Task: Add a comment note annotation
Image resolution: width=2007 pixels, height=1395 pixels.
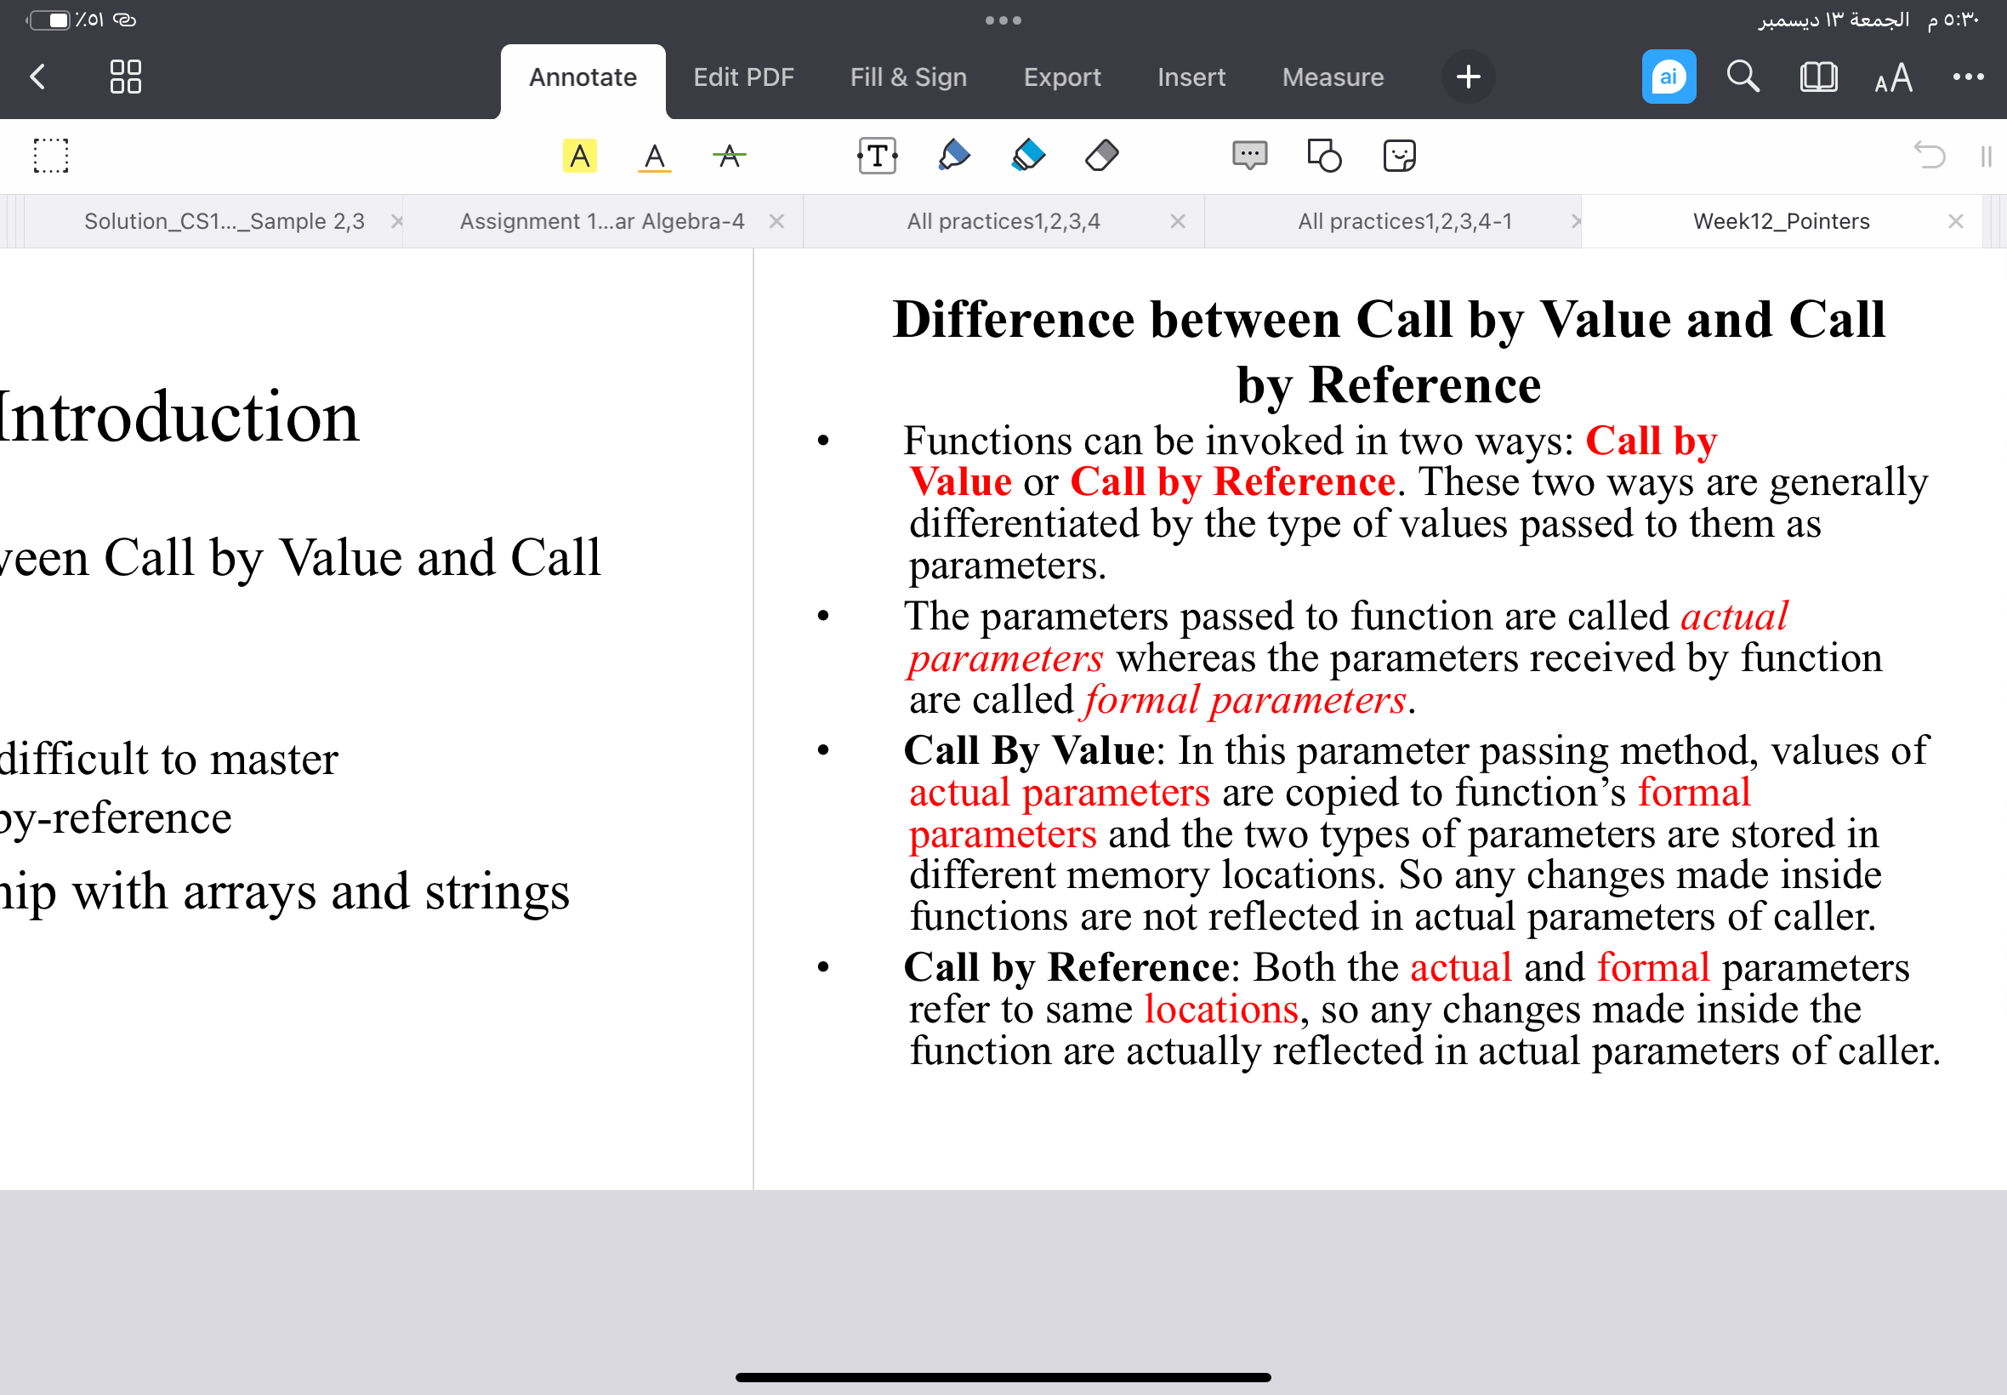Action: tap(1248, 156)
